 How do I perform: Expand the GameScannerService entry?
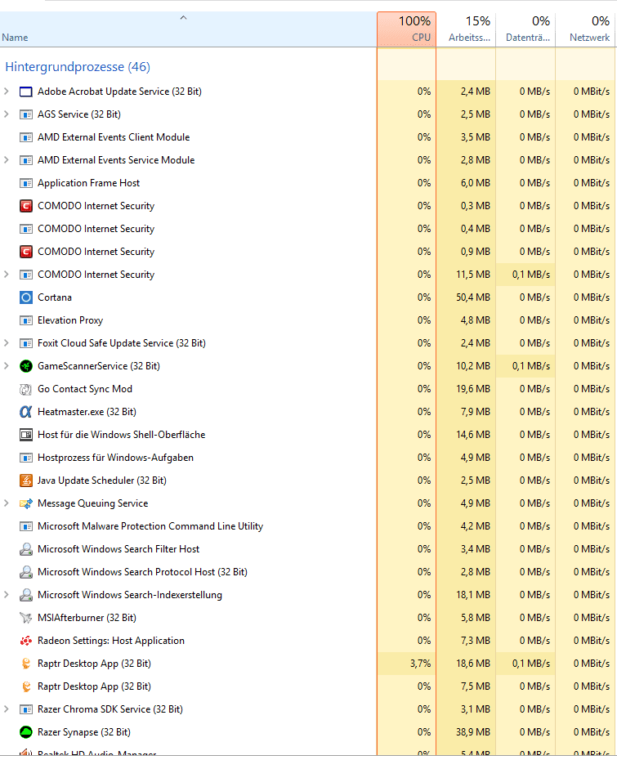coord(7,366)
